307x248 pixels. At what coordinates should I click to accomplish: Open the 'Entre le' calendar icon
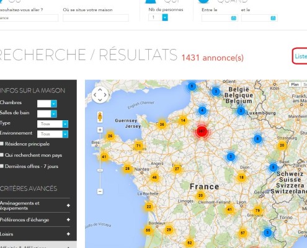(x=233, y=18)
